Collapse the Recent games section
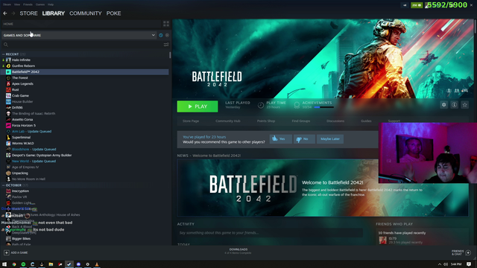The width and height of the screenshot is (477, 268). 3,54
